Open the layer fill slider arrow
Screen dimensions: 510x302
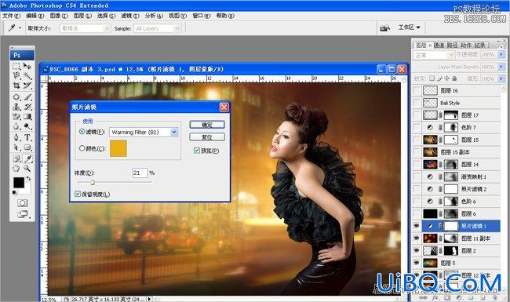(501, 78)
